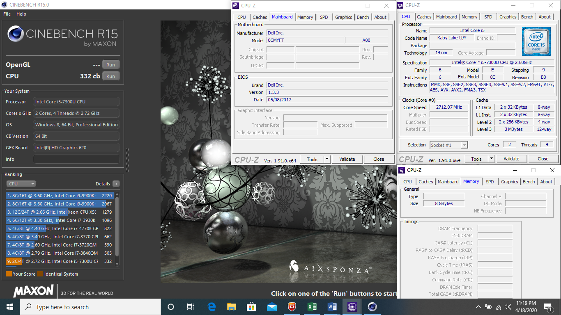
Task: Click Level 3 cache 3 MBytes value
Action: pos(514,129)
